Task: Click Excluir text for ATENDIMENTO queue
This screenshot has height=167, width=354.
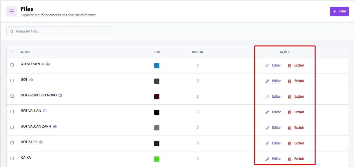Action: tap(299, 66)
